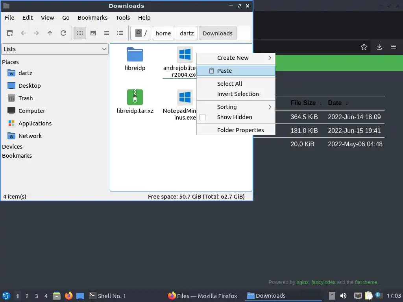Follow the fancyindex link in footer
The image size is (403, 302).
(x=324, y=282)
